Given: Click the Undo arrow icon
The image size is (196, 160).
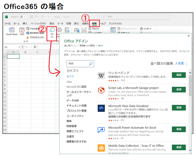Looking at the screenshot, I should click(36, 17).
